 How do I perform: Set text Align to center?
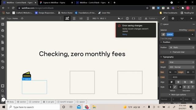click(x=178, y=82)
